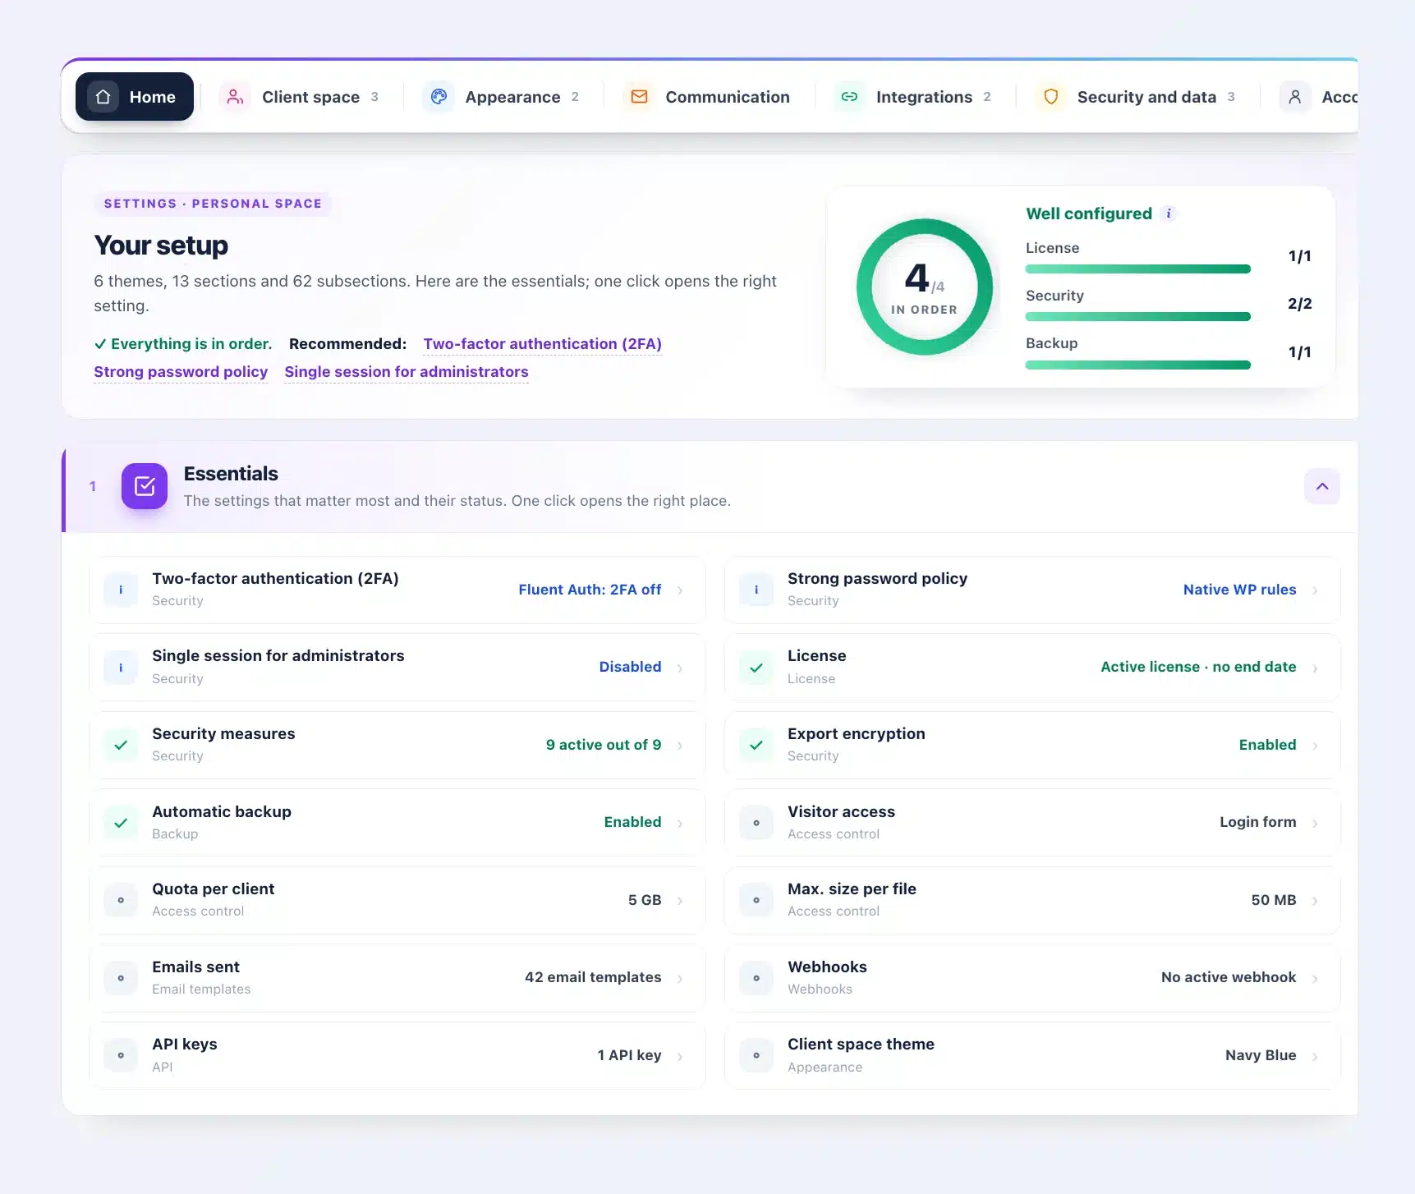1415x1194 pixels.
Task: Click the green check on Export encryption row
Action: (756, 745)
